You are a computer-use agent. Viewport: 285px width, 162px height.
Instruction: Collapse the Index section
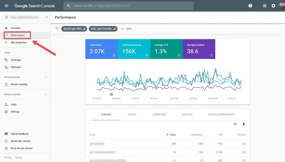coord(46,52)
